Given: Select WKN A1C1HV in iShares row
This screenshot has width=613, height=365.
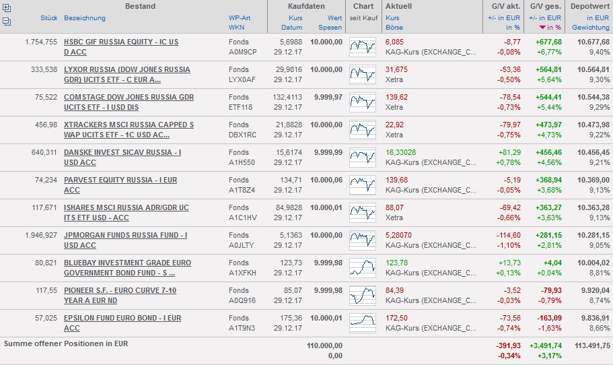Looking at the screenshot, I should (243, 218).
